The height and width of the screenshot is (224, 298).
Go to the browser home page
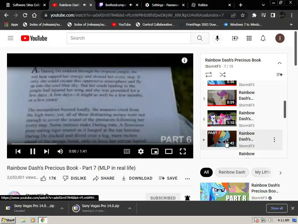coord(34,15)
